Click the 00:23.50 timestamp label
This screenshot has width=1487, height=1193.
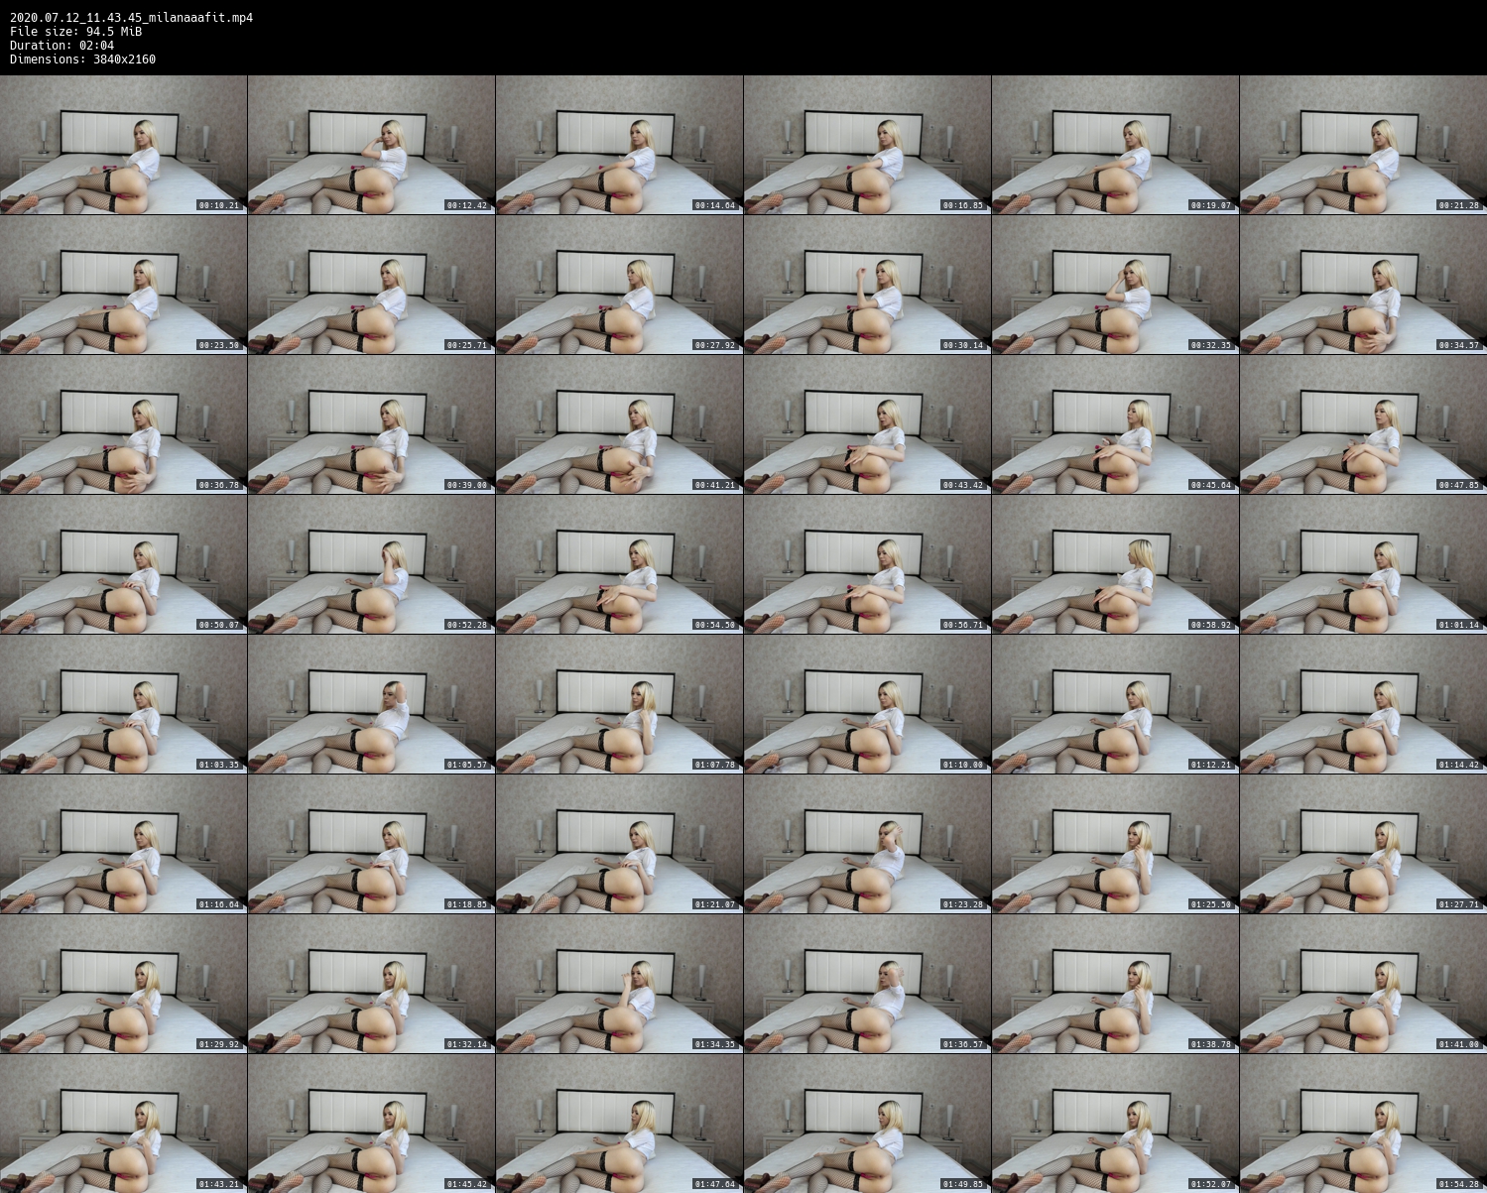coord(219,345)
